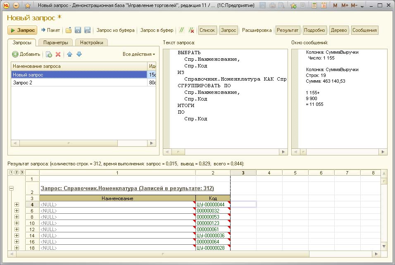395x265 pixels.
Task: Switch to the Параметры tab
Action: pyautogui.click(x=56, y=42)
